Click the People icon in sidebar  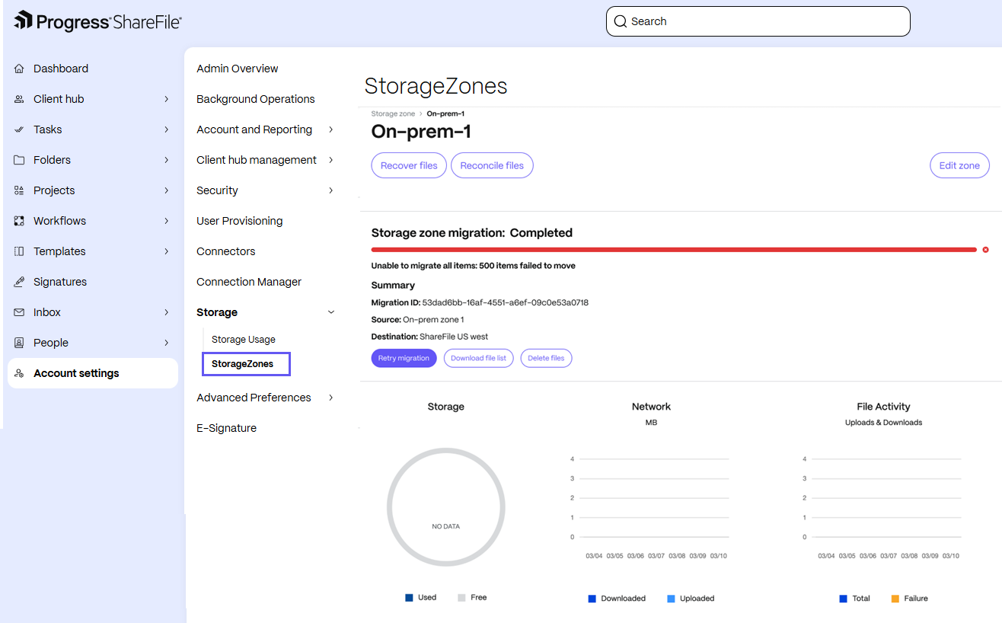click(19, 343)
